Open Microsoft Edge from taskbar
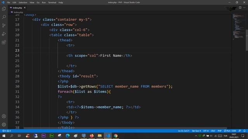 pos(67,136)
